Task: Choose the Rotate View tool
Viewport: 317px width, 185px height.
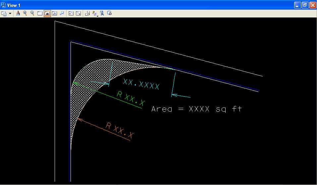Action: [54, 14]
